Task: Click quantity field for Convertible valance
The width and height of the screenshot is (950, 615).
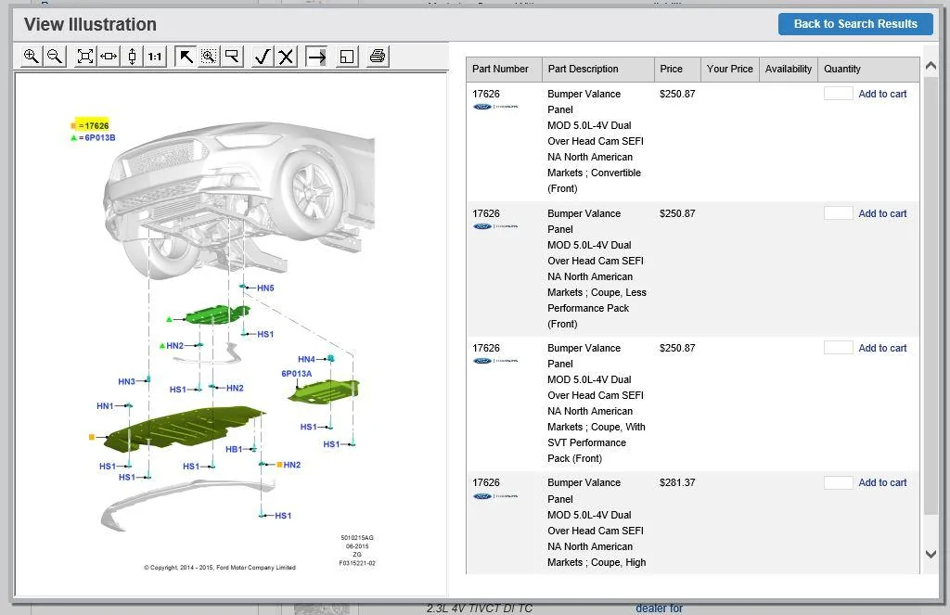Action: coord(839,94)
